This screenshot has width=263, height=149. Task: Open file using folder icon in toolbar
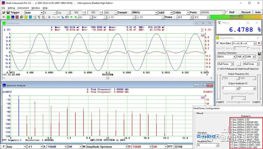4,13
